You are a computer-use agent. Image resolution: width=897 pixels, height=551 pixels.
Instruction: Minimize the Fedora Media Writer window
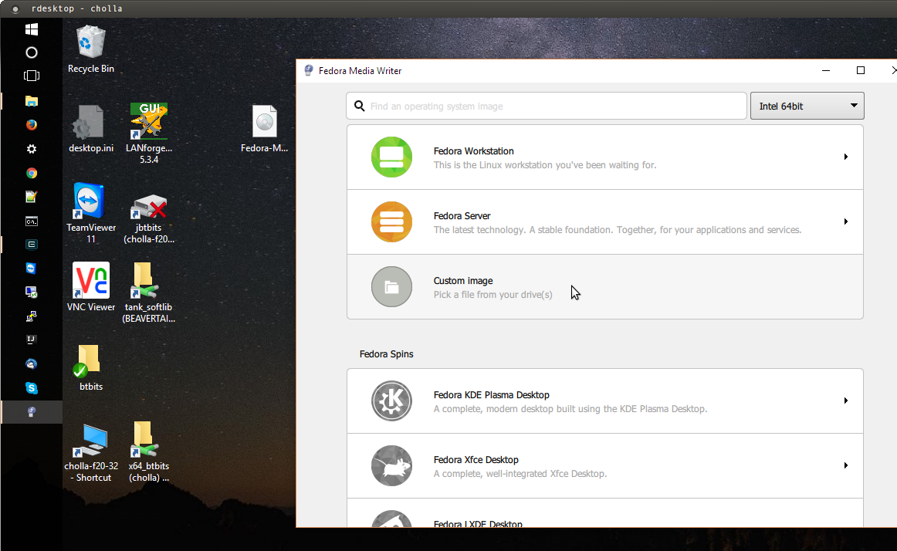click(x=825, y=70)
